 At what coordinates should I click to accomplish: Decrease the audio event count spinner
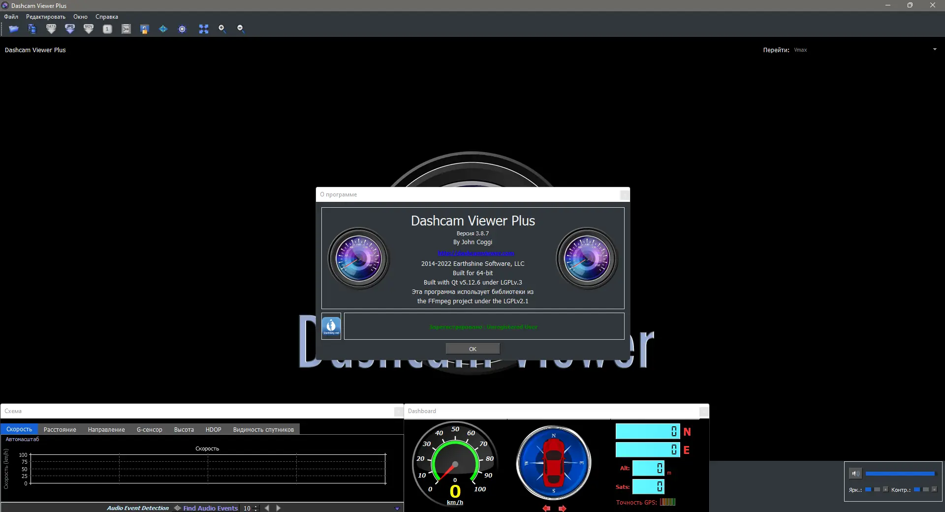(x=256, y=510)
